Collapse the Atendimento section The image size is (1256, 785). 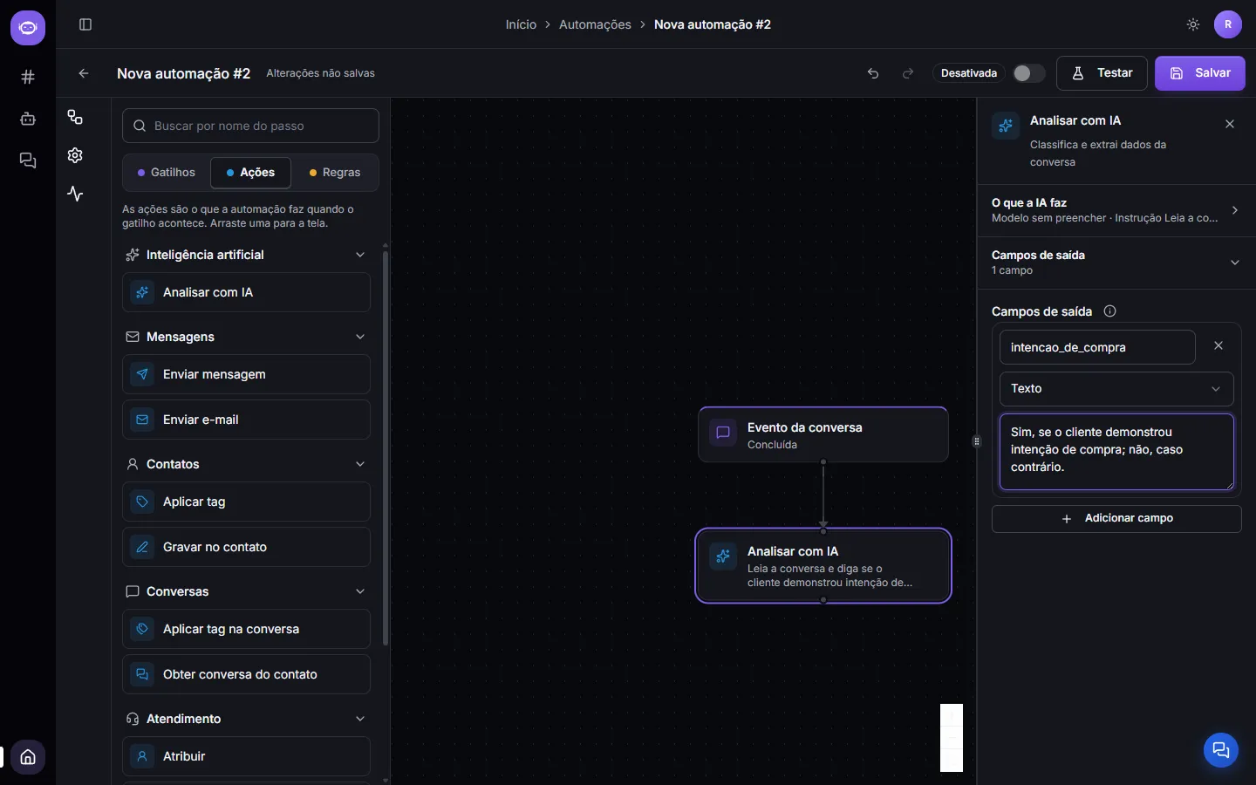(x=360, y=719)
